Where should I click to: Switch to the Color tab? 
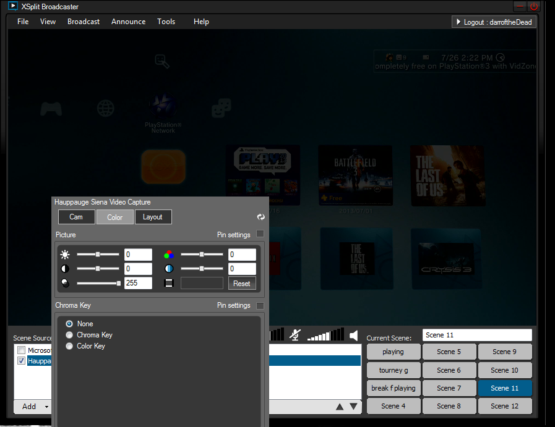[115, 217]
